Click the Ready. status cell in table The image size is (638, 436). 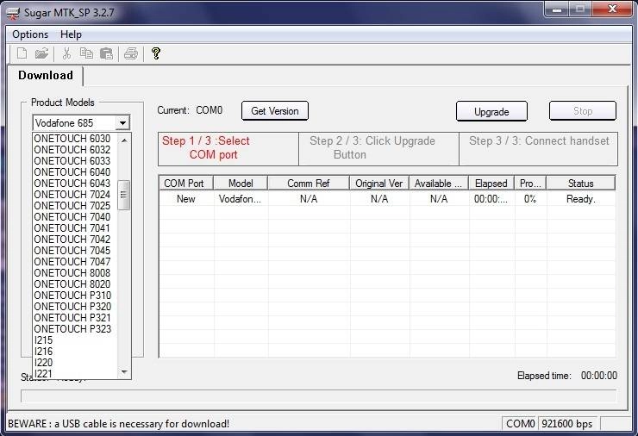[x=580, y=199]
